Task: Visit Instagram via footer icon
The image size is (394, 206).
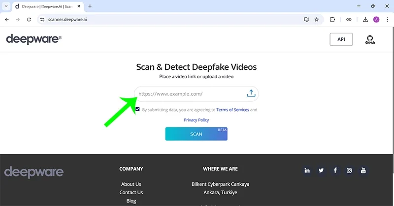Action: 349,170
